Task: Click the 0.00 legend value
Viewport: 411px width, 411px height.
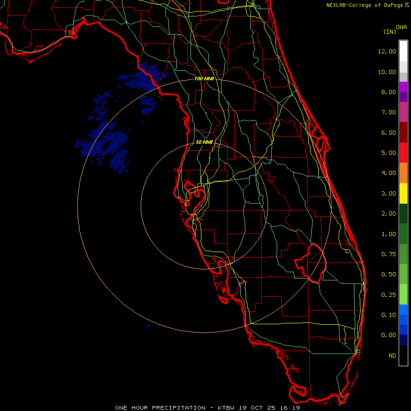Action: pyautogui.click(x=389, y=335)
